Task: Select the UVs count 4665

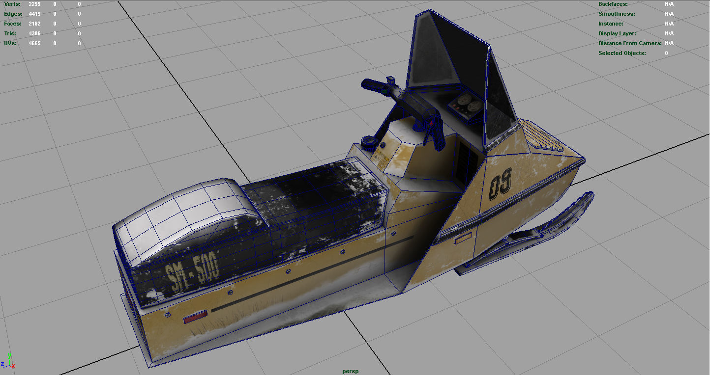Action: 34,43
